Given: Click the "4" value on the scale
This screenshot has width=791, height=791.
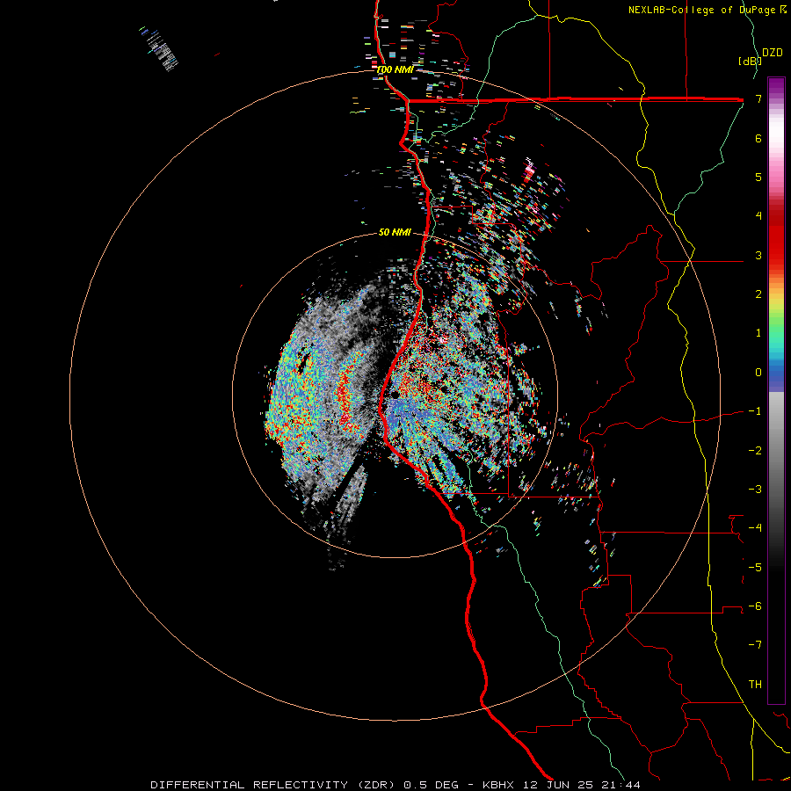Looking at the screenshot, I should click(758, 216).
